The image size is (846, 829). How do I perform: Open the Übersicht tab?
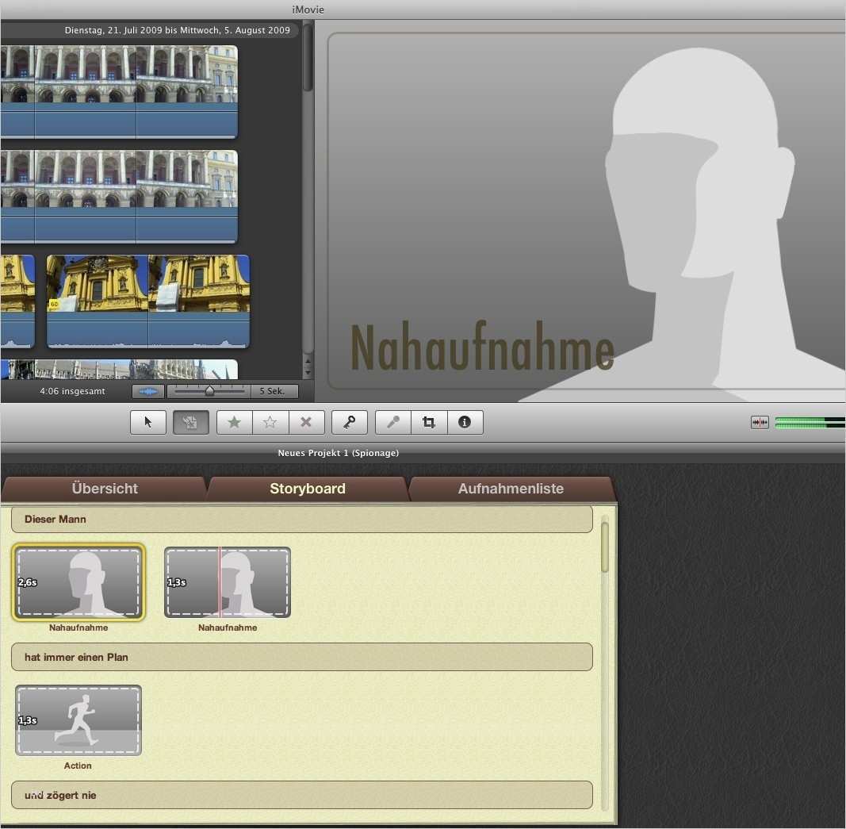(x=104, y=489)
